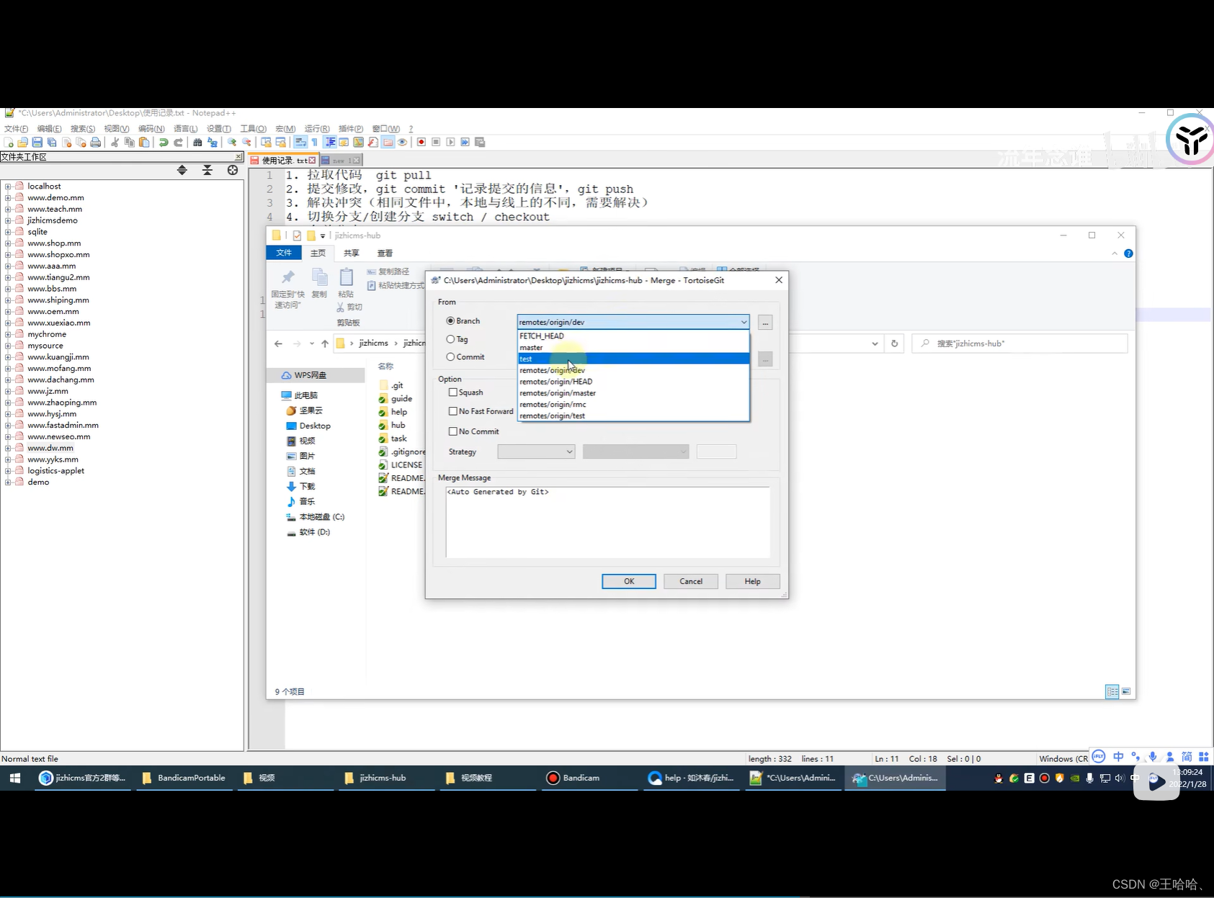Image resolution: width=1214 pixels, height=898 pixels.
Task: Choose 'remotes/origin/master' in the branch list
Action: [633, 393]
